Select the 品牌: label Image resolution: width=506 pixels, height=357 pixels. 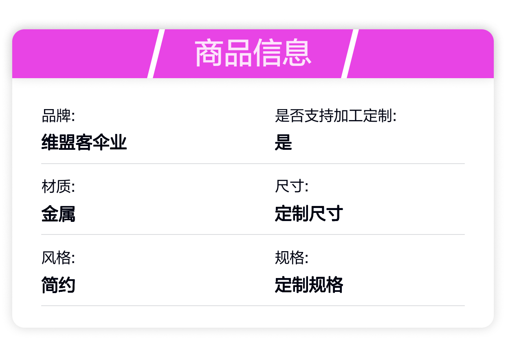[x=58, y=116]
